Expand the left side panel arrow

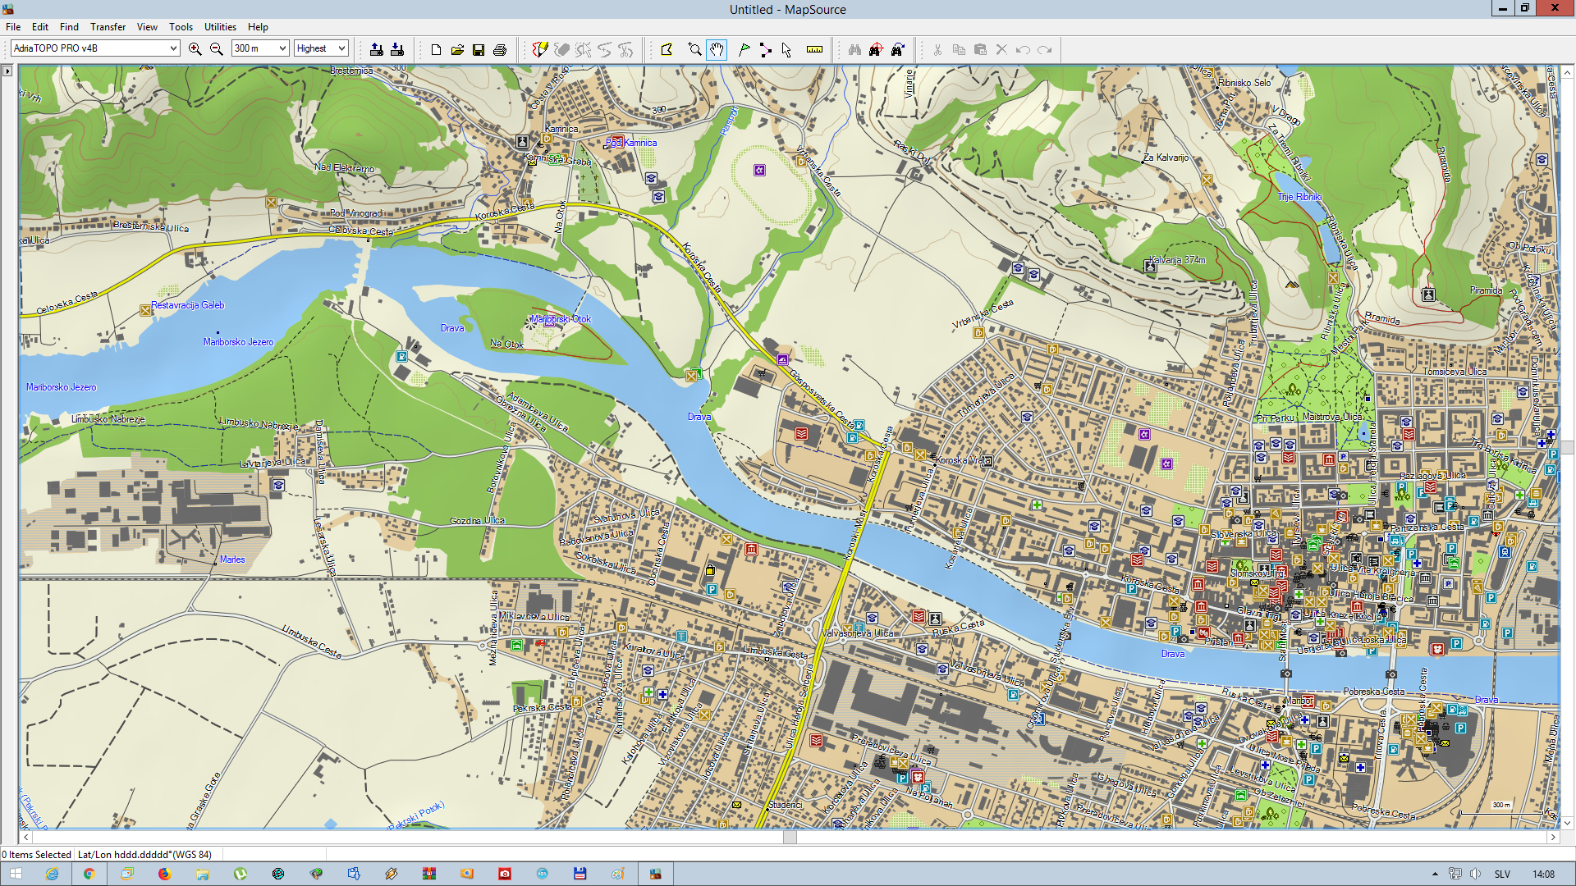[7, 71]
